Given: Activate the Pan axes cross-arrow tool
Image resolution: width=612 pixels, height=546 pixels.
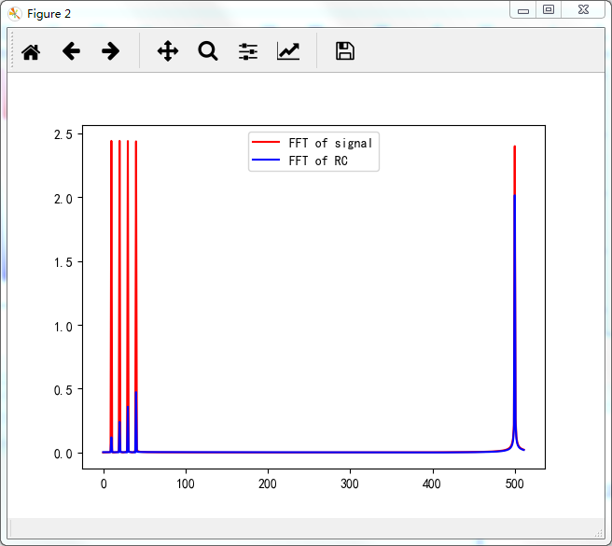Looking at the screenshot, I should click(x=168, y=51).
